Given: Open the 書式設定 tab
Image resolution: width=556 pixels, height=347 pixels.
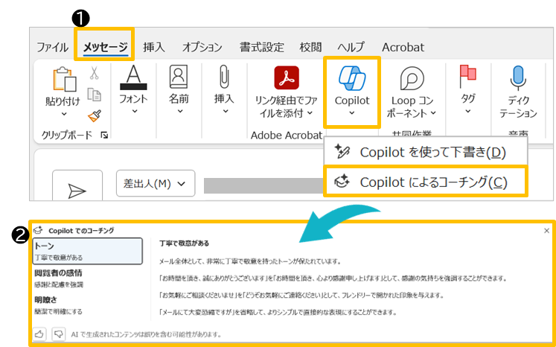Looking at the screenshot, I should [x=262, y=47].
